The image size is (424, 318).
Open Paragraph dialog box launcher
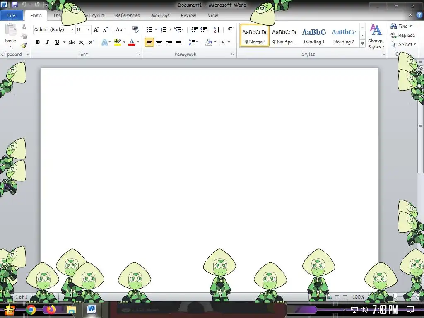(233, 54)
